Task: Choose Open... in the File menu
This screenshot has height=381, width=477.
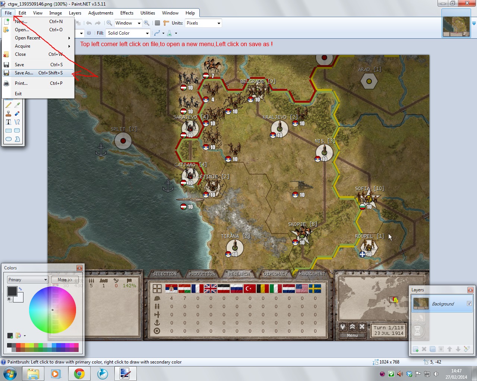Action: 37,30
